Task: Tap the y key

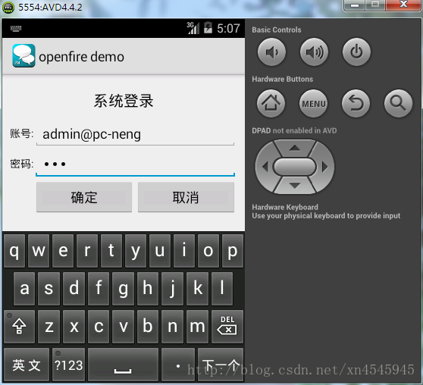Action: pyautogui.click(x=136, y=251)
